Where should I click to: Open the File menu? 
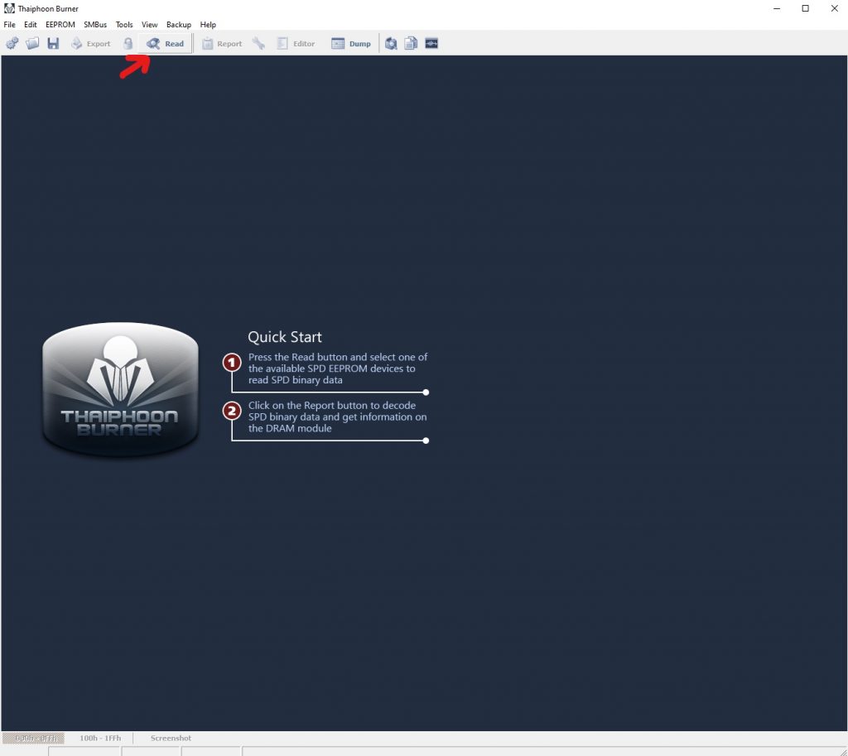click(10, 24)
